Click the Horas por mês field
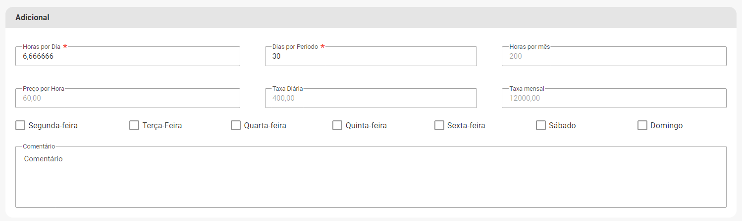 pos(614,56)
